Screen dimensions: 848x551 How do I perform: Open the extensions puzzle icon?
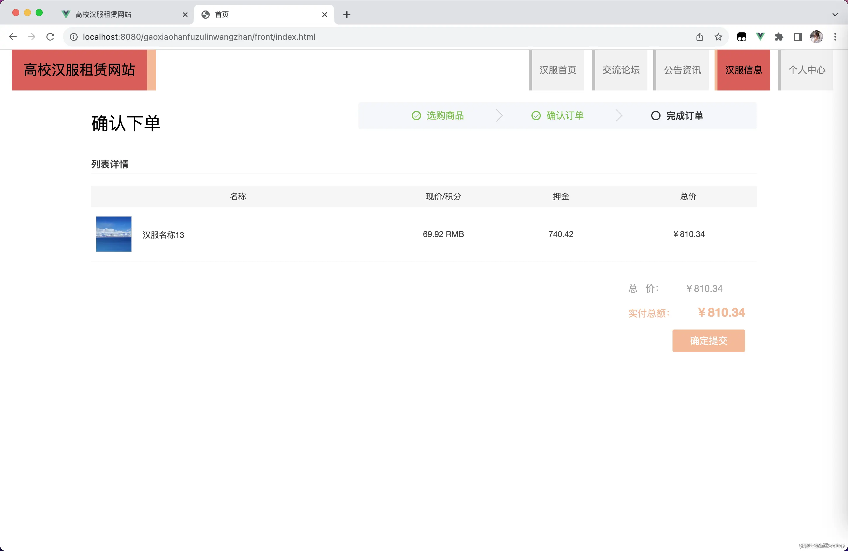point(779,37)
